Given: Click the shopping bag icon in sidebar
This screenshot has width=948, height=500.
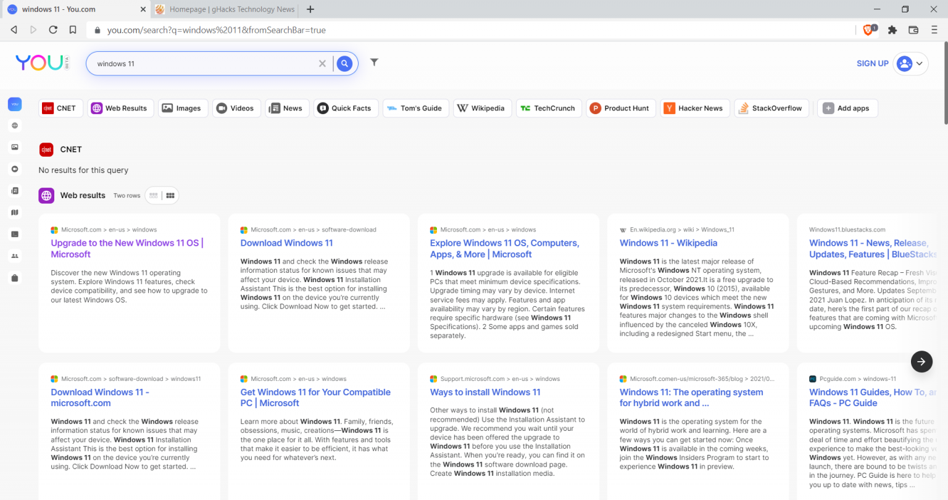Looking at the screenshot, I should pos(15,278).
